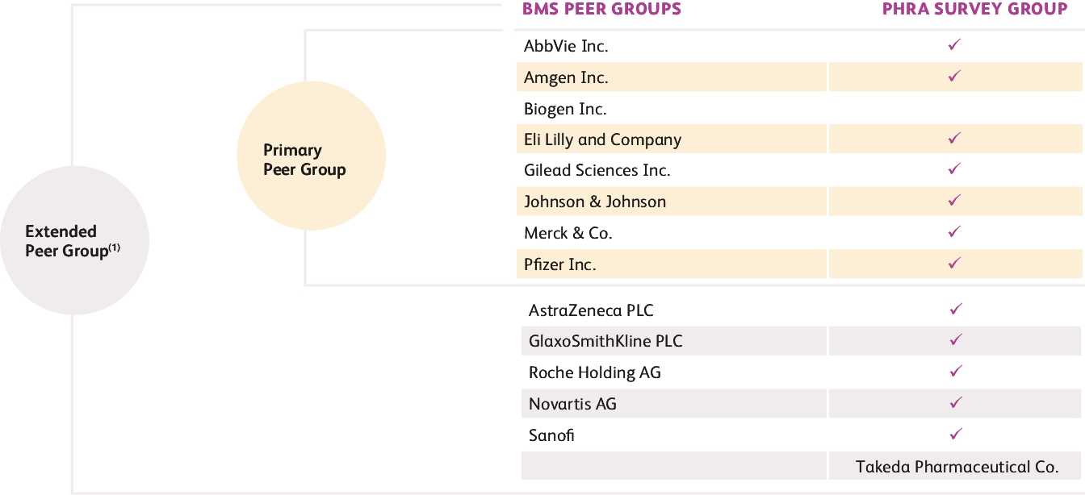This screenshot has height=495, width=1085.
Task: Click the Roche Holding AG checkmark
Action: [x=956, y=372]
